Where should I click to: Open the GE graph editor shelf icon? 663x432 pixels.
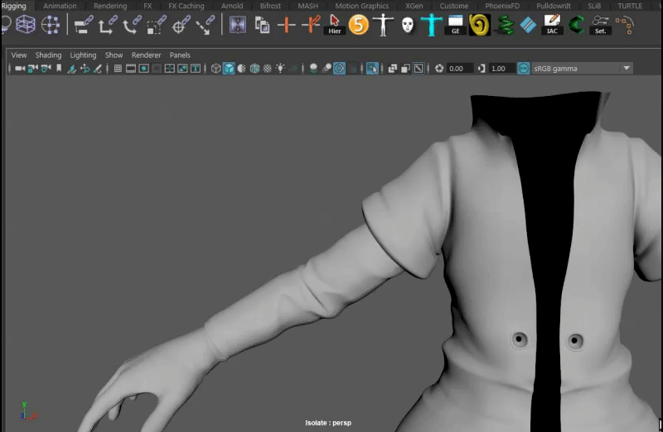click(455, 25)
